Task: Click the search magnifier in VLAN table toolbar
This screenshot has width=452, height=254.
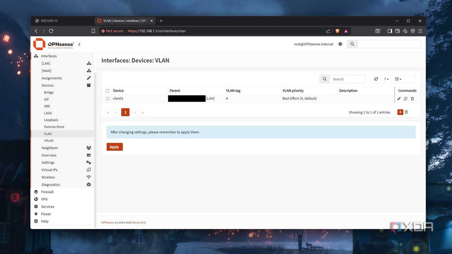Action: (325, 79)
